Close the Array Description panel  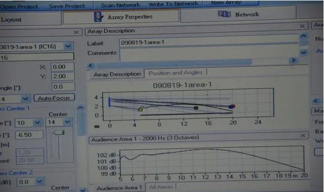302,26
